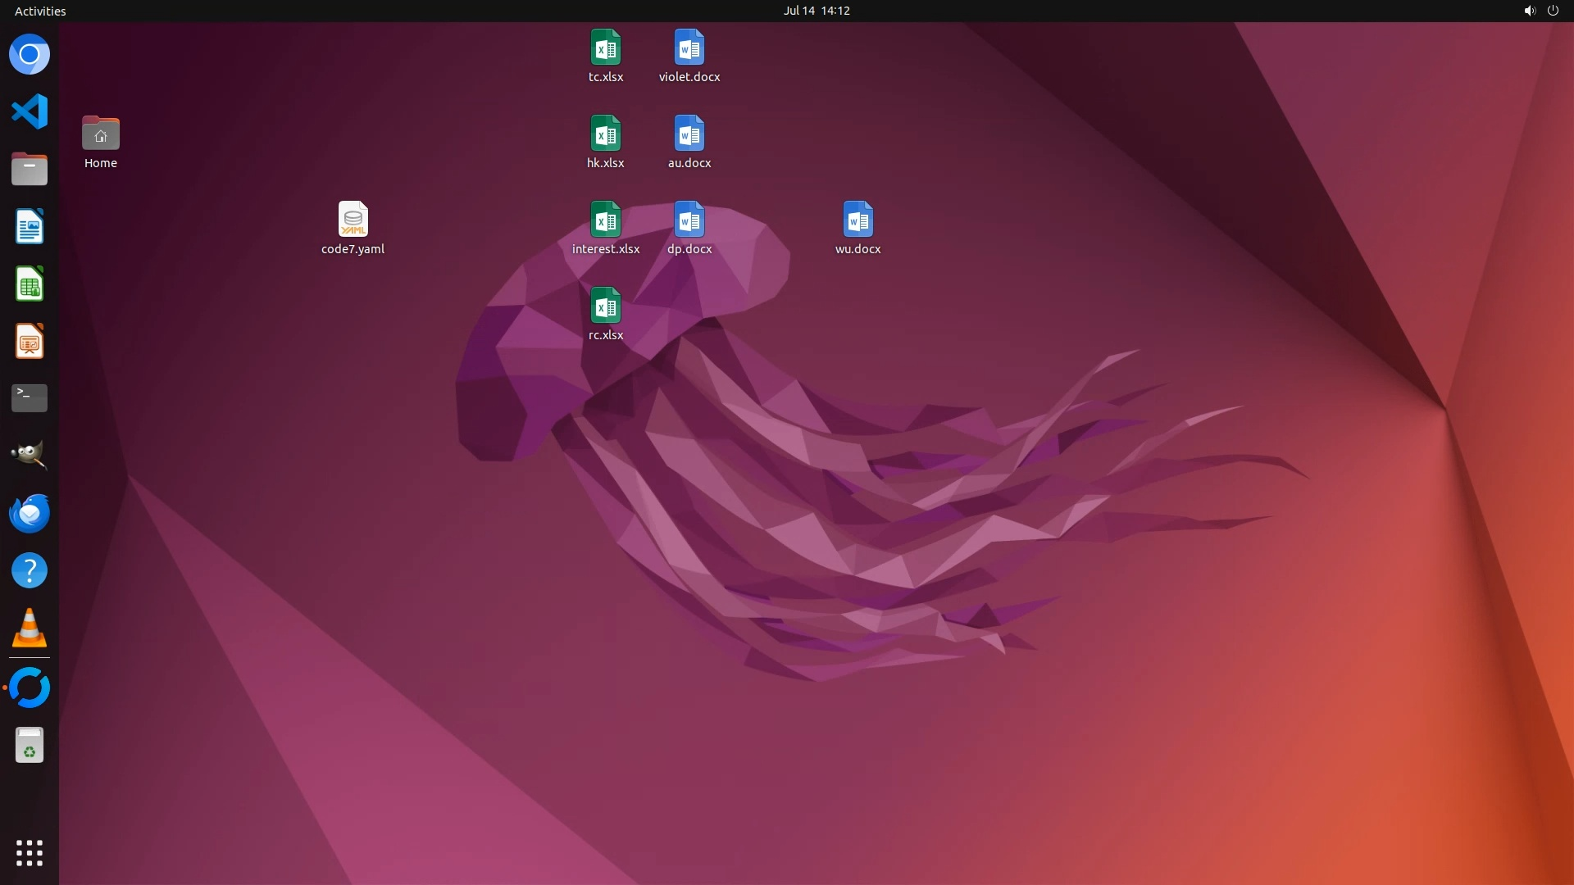Select the interest.xlsx spreadsheet file
This screenshot has height=885, width=1574.
605,220
